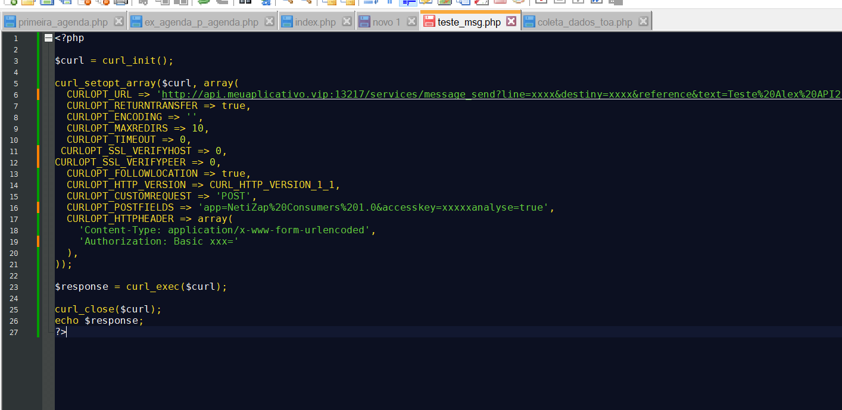Viewport: 842px width, 410px height.
Task: Click the disk icon on novo 1 tab
Action: click(x=364, y=22)
